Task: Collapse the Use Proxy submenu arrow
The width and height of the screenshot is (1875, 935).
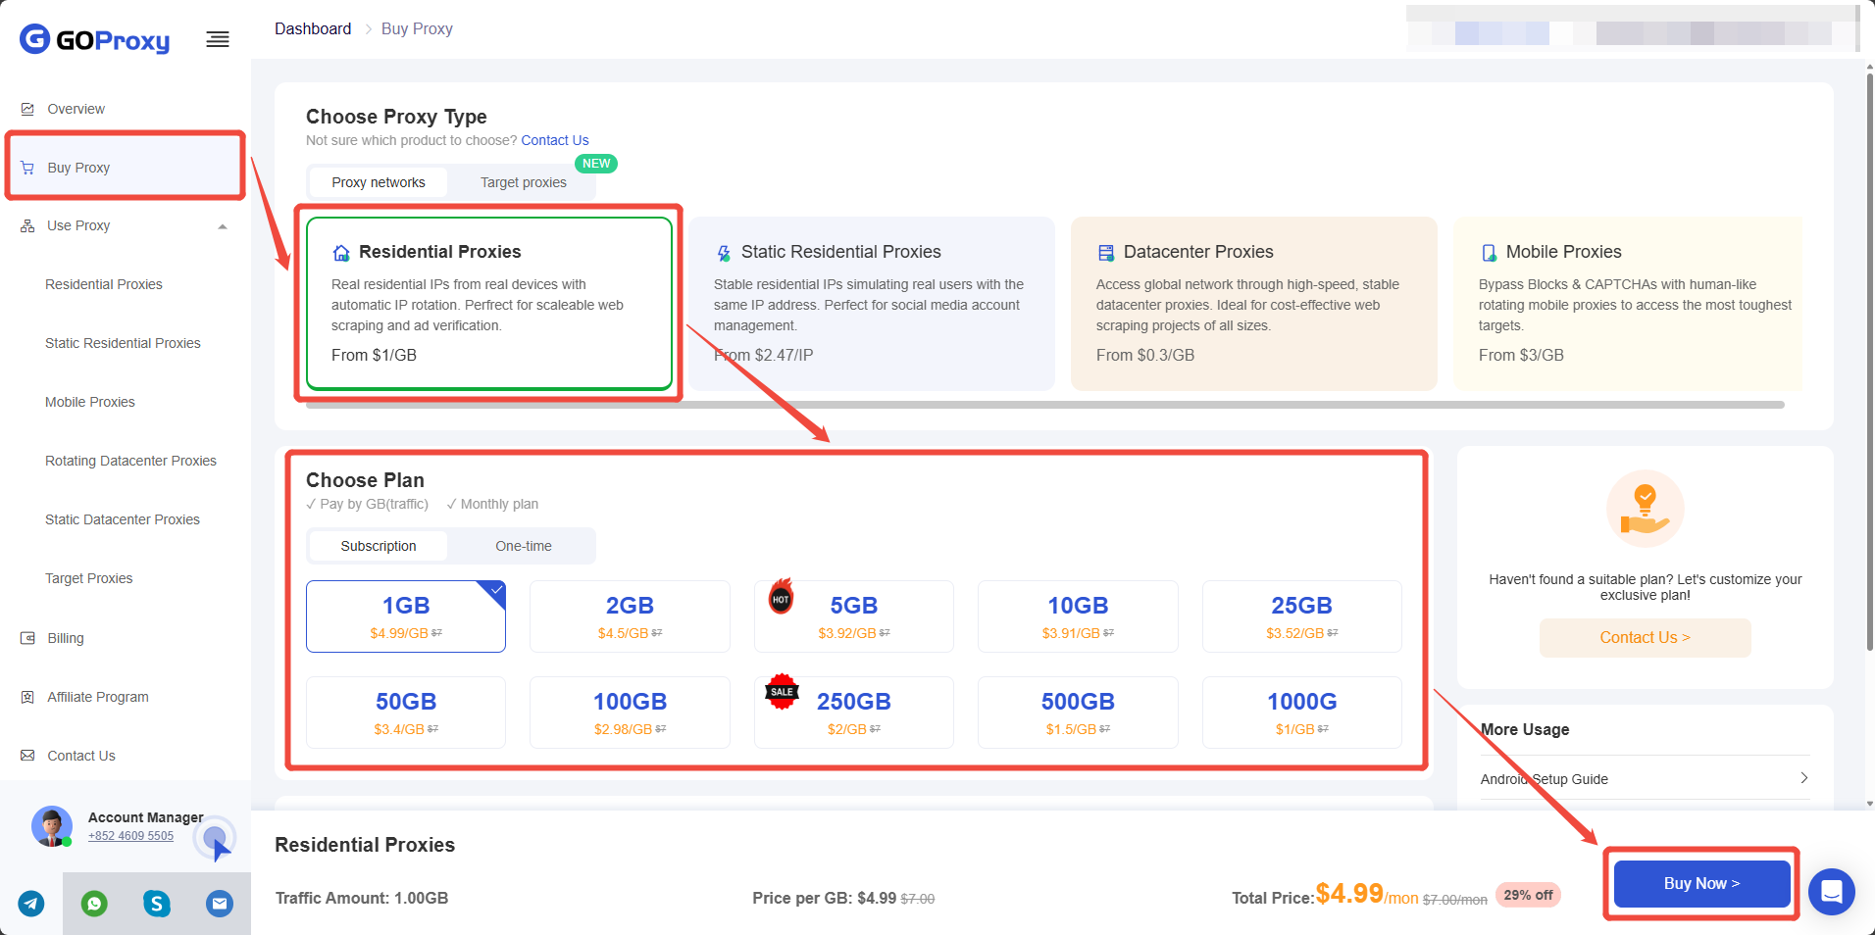Action: coord(223,226)
